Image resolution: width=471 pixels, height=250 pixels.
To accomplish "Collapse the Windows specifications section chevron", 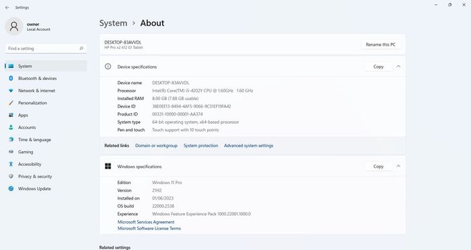I will pos(398,166).
